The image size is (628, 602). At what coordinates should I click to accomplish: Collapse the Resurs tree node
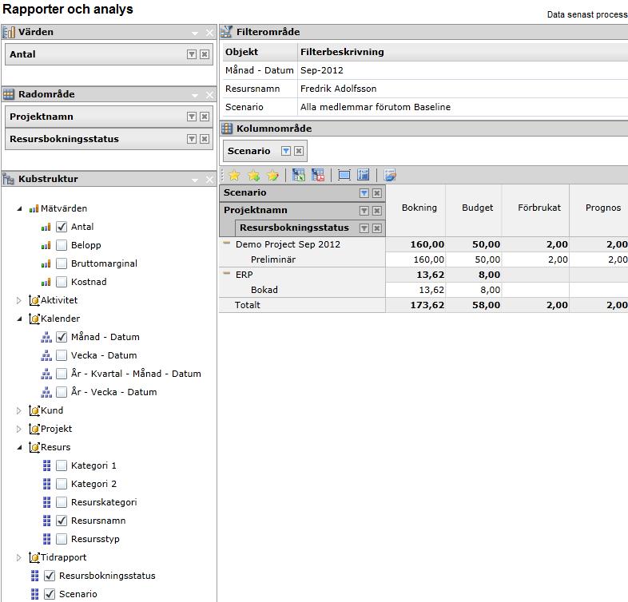(19, 447)
